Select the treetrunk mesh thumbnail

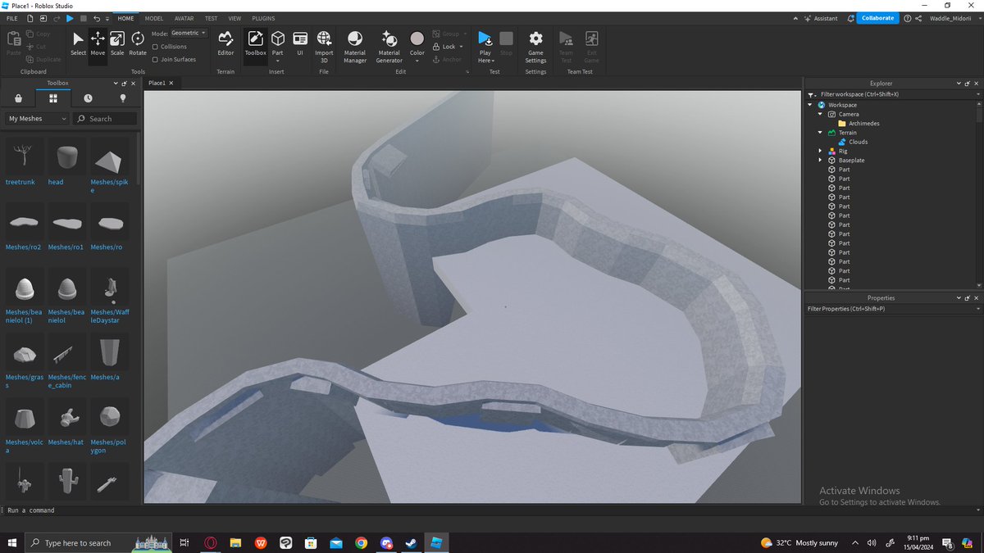coord(25,156)
